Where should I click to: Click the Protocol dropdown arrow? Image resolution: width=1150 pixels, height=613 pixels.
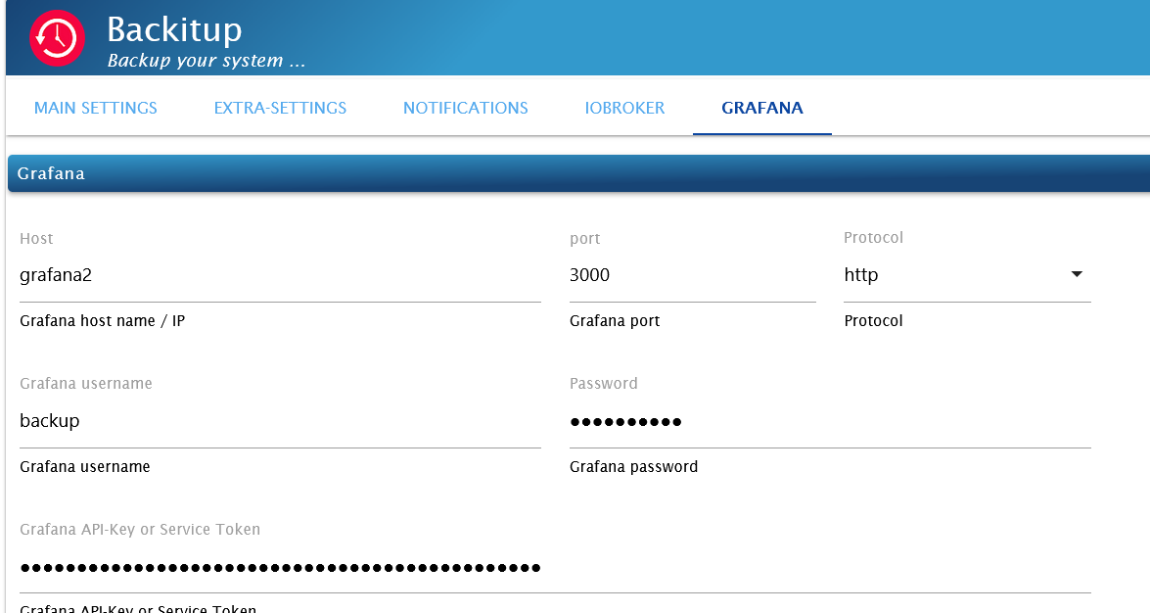(x=1077, y=274)
